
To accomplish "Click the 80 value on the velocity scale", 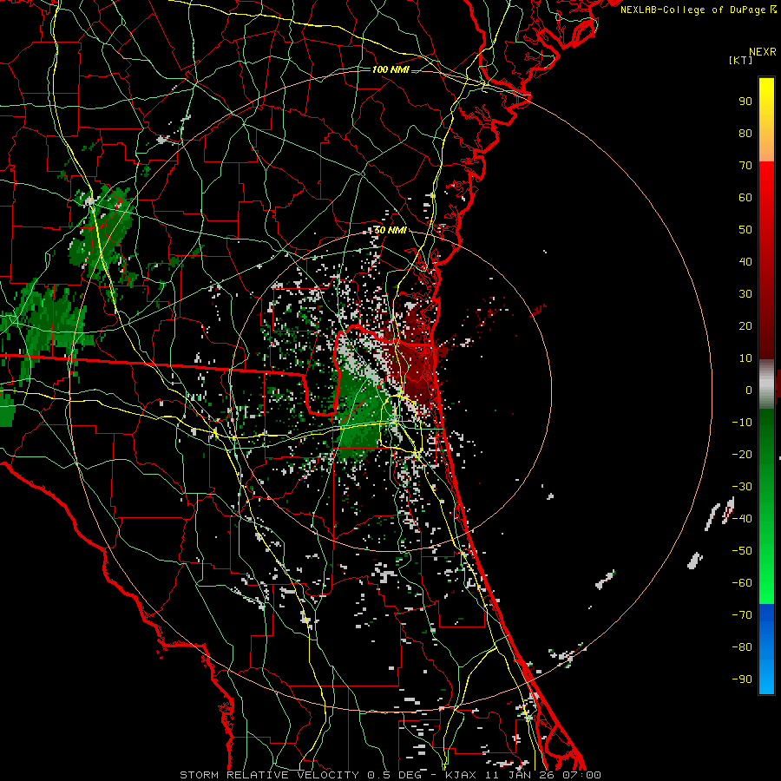I will [745, 134].
